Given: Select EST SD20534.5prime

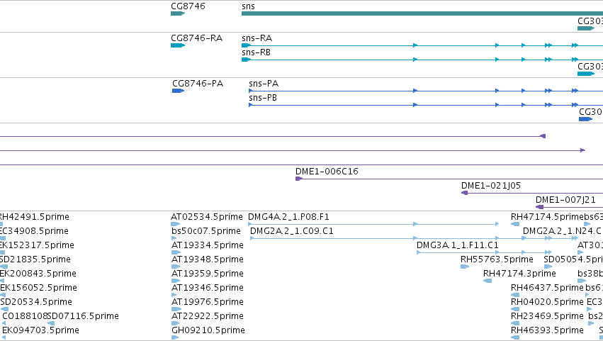Looking at the screenshot, I should 36,302.
